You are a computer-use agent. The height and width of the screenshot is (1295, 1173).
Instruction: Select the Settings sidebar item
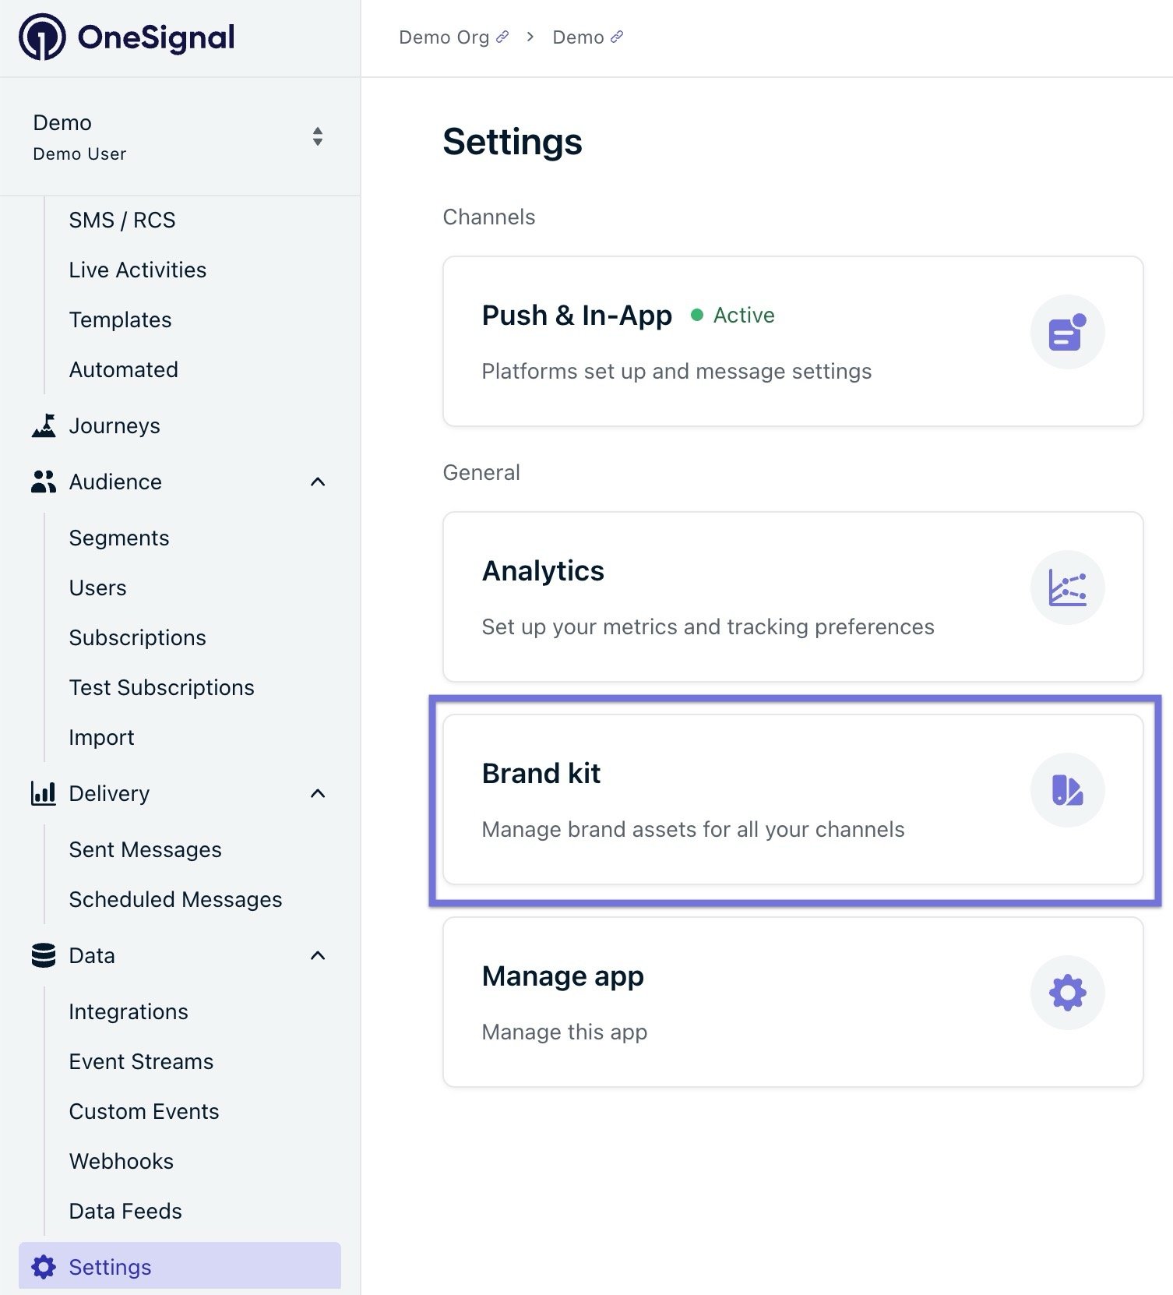[x=180, y=1266]
